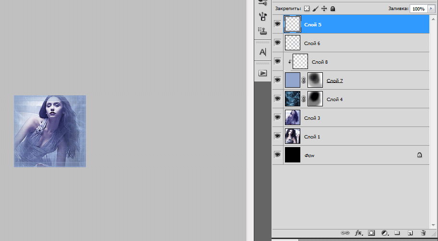Create a new layer group folder
The image size is (438, 241).
[x=397, y=233]
